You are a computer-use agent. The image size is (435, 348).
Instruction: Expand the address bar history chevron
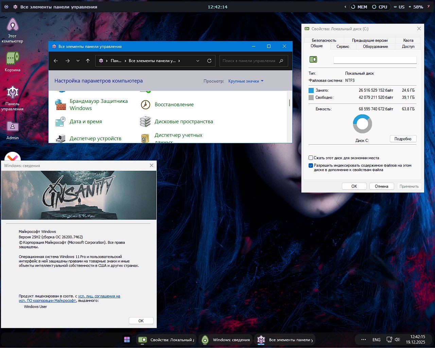[198, 60]
